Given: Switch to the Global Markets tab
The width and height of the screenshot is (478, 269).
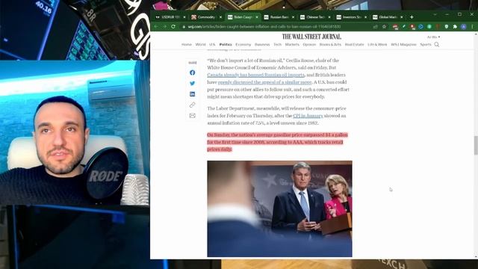Looking at the screenshot, I should pyautogui.click(x=388, y=17).
